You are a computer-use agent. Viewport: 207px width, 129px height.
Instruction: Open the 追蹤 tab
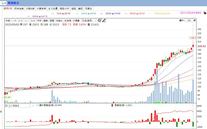click(x=74, y=9)
